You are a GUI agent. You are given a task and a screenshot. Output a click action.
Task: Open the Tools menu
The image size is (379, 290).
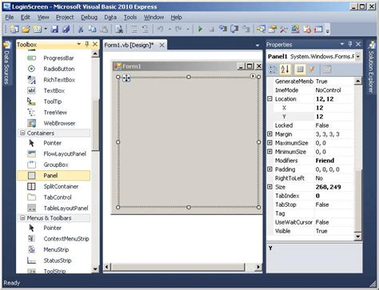coord(130,18)
